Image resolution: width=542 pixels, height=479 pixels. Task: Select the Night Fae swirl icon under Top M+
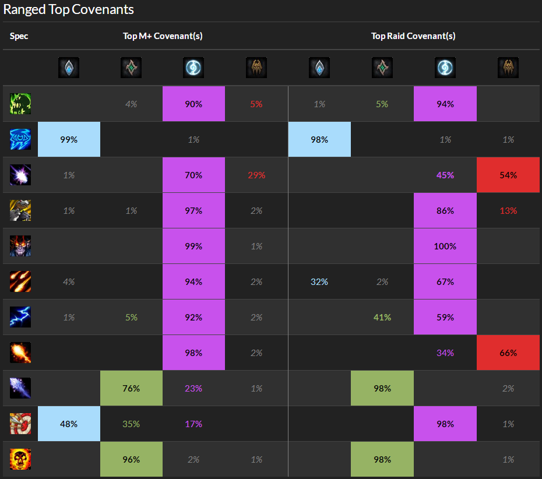pyautogui.click(x=193, y=68)
